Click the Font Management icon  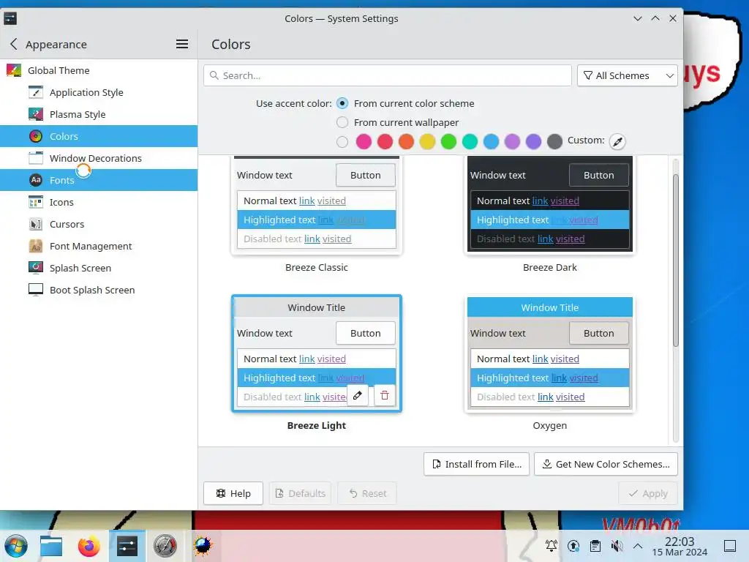[x=36, y=246]
